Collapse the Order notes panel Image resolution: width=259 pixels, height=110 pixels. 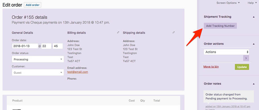click(254, 84)
